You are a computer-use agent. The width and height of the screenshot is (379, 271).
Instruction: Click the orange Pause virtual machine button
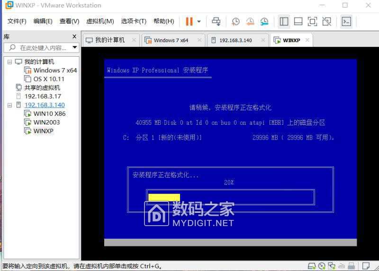point(189,21)
